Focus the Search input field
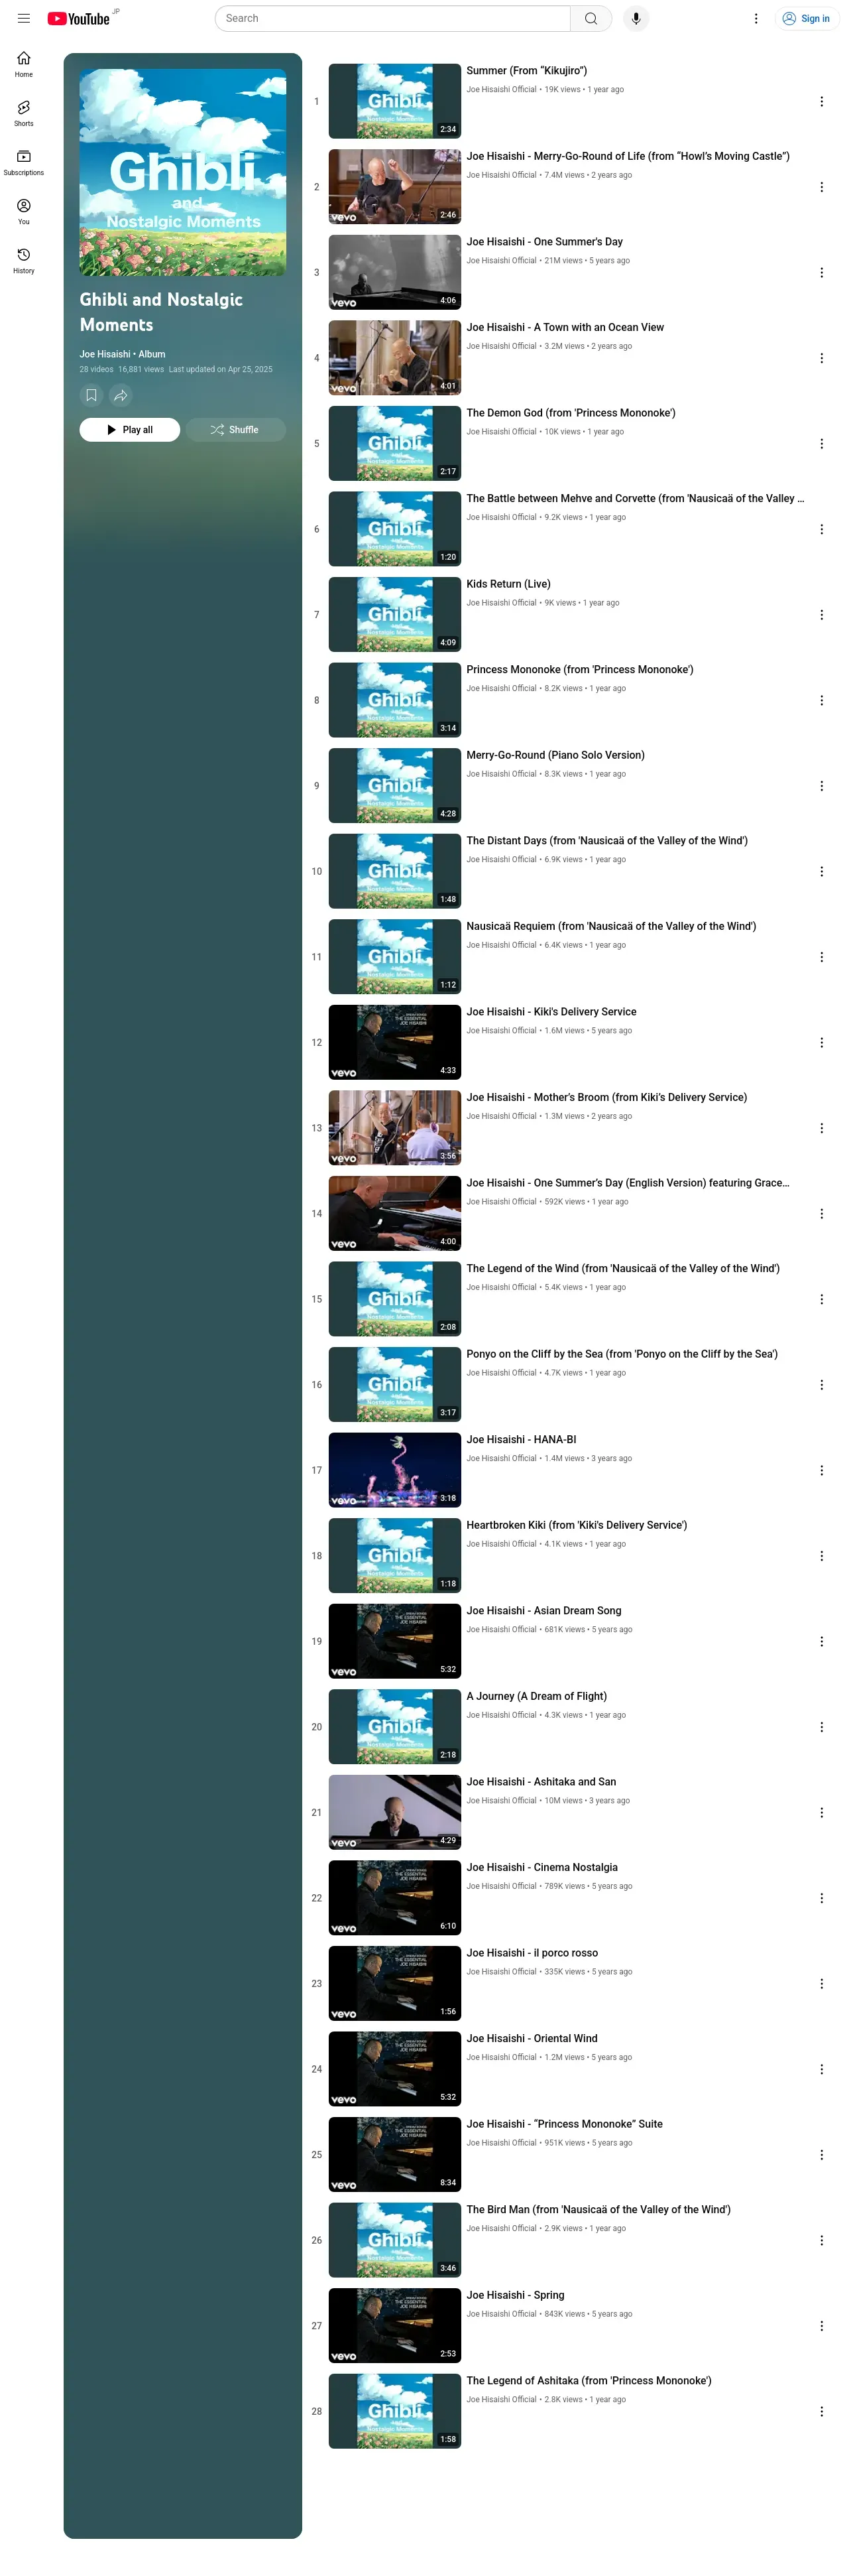851x2576 pixels. (x=392, y=18)
